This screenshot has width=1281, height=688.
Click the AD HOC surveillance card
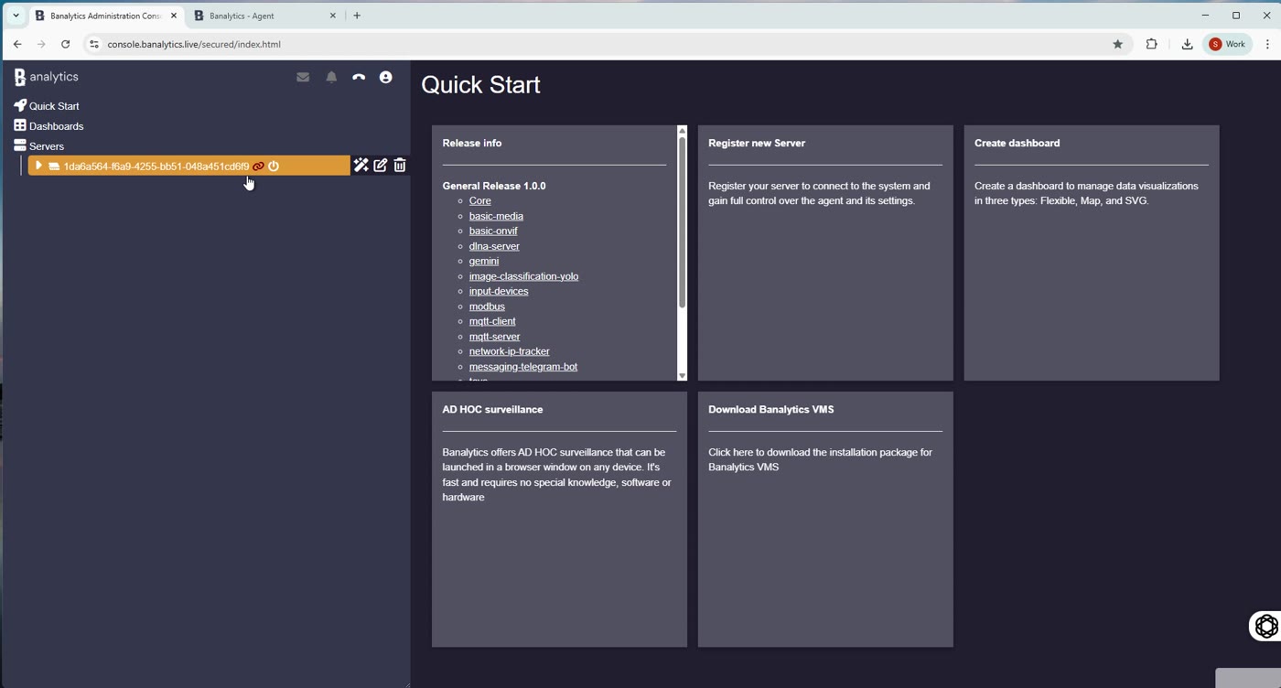click(x=559, y=520)
